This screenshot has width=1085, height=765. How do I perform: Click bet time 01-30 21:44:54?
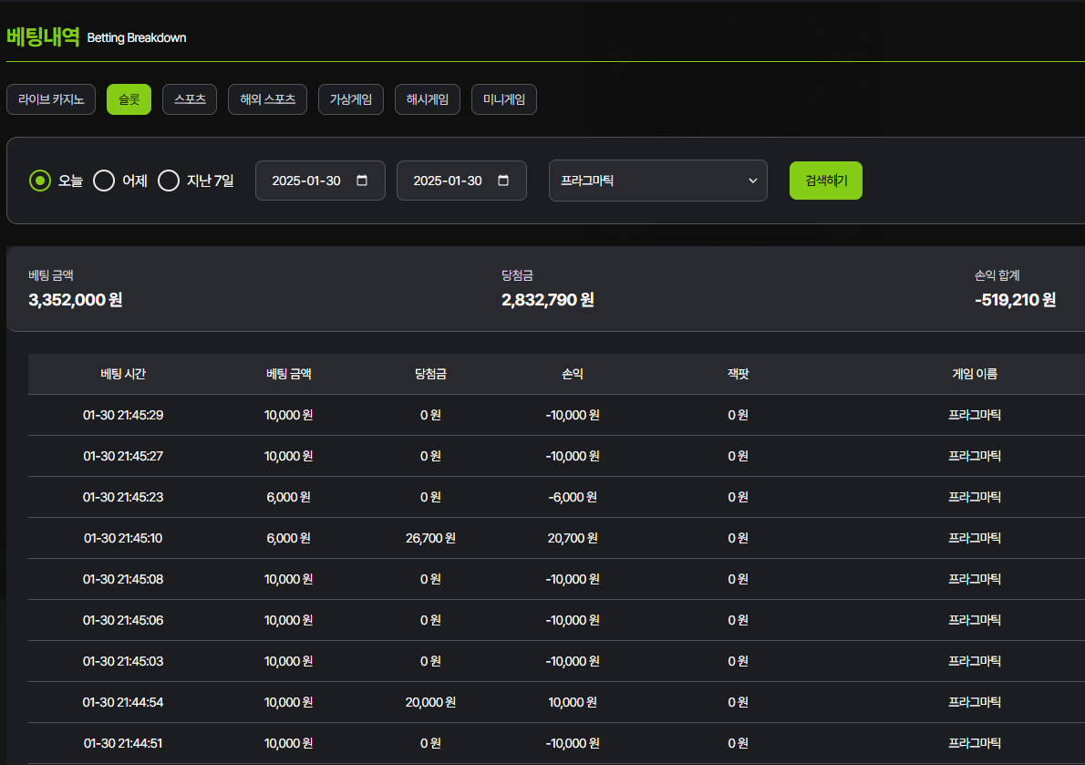[123, 702]
